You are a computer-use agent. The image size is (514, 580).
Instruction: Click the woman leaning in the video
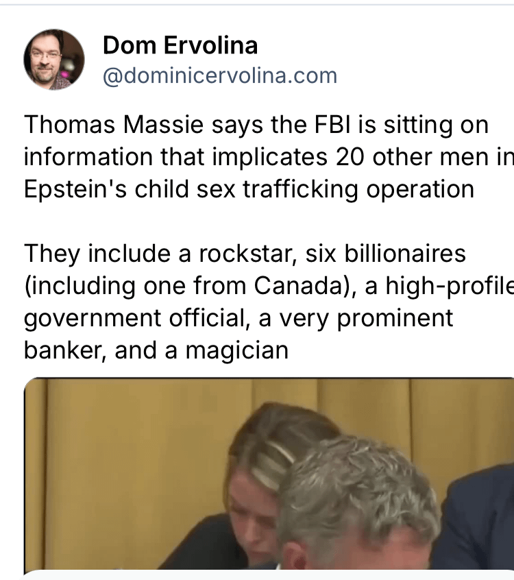[x=260, y=480]
